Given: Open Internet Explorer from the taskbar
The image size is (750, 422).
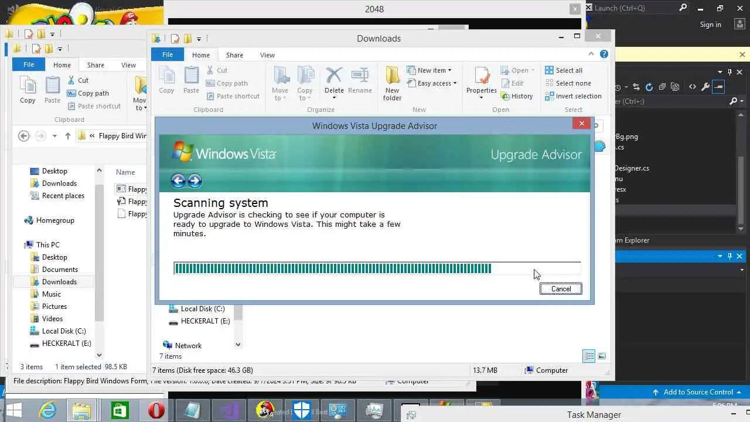Looking at the screenshot, I should 47,410.
